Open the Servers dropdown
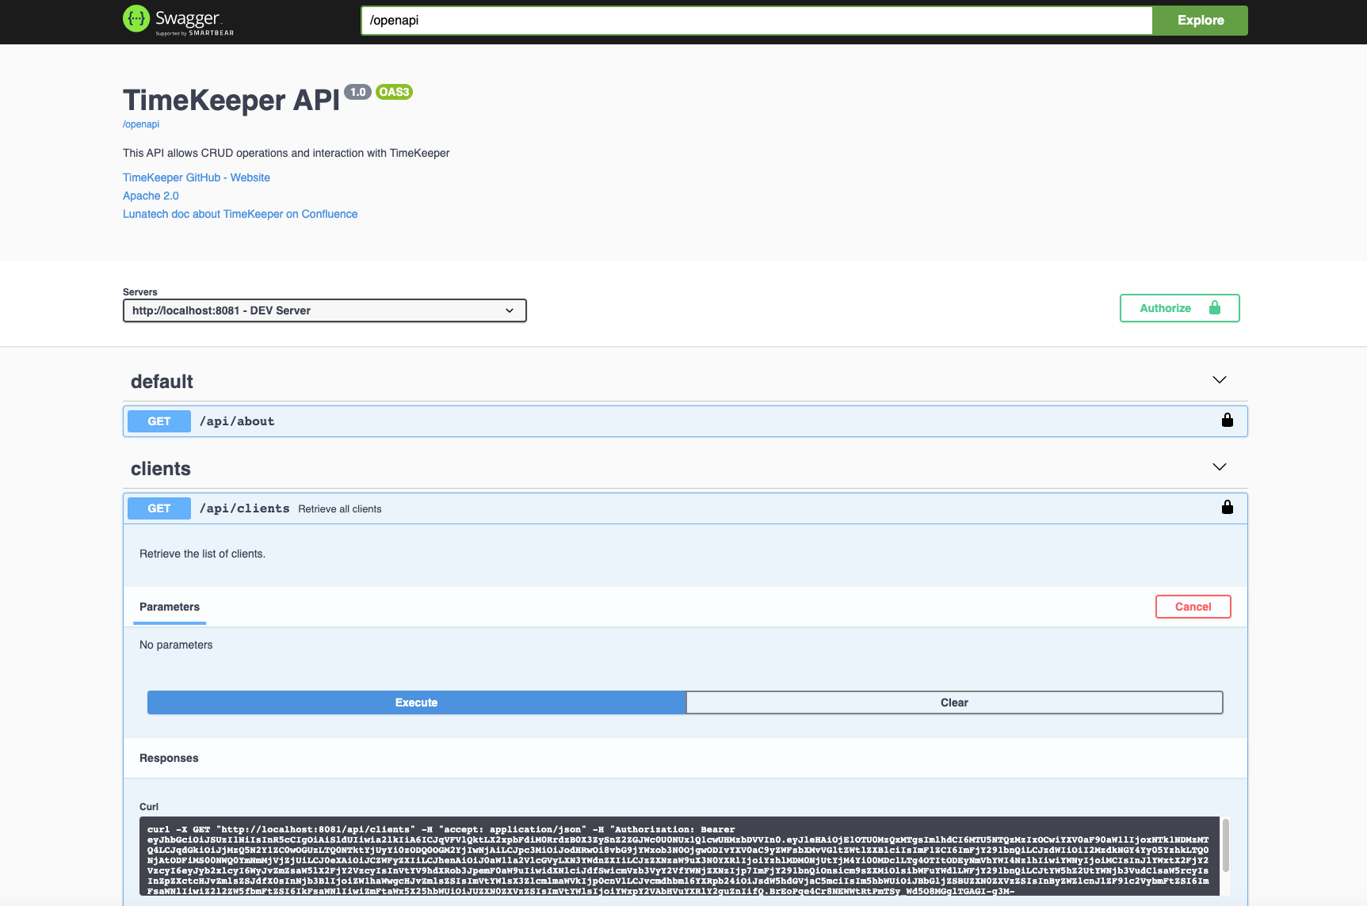1367x906 pixels. coord(325,310)
